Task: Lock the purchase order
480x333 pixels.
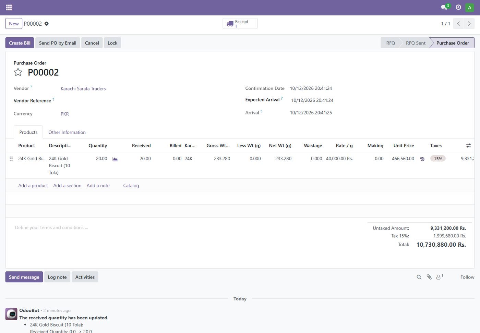Action: tap(112, 43)
